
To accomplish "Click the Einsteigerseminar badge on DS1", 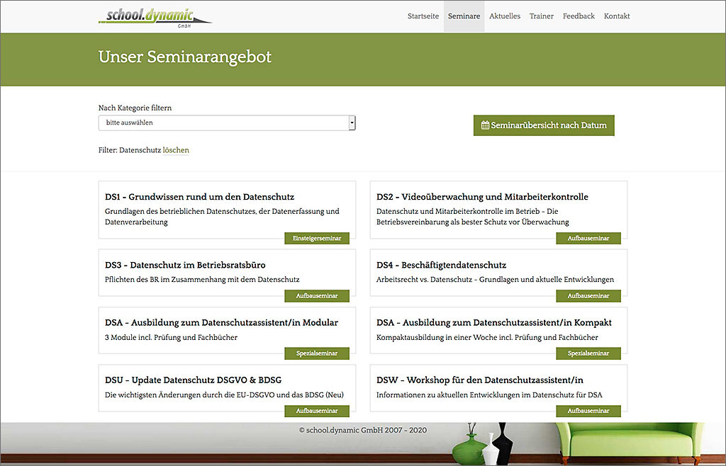I will tap(317, 239).
